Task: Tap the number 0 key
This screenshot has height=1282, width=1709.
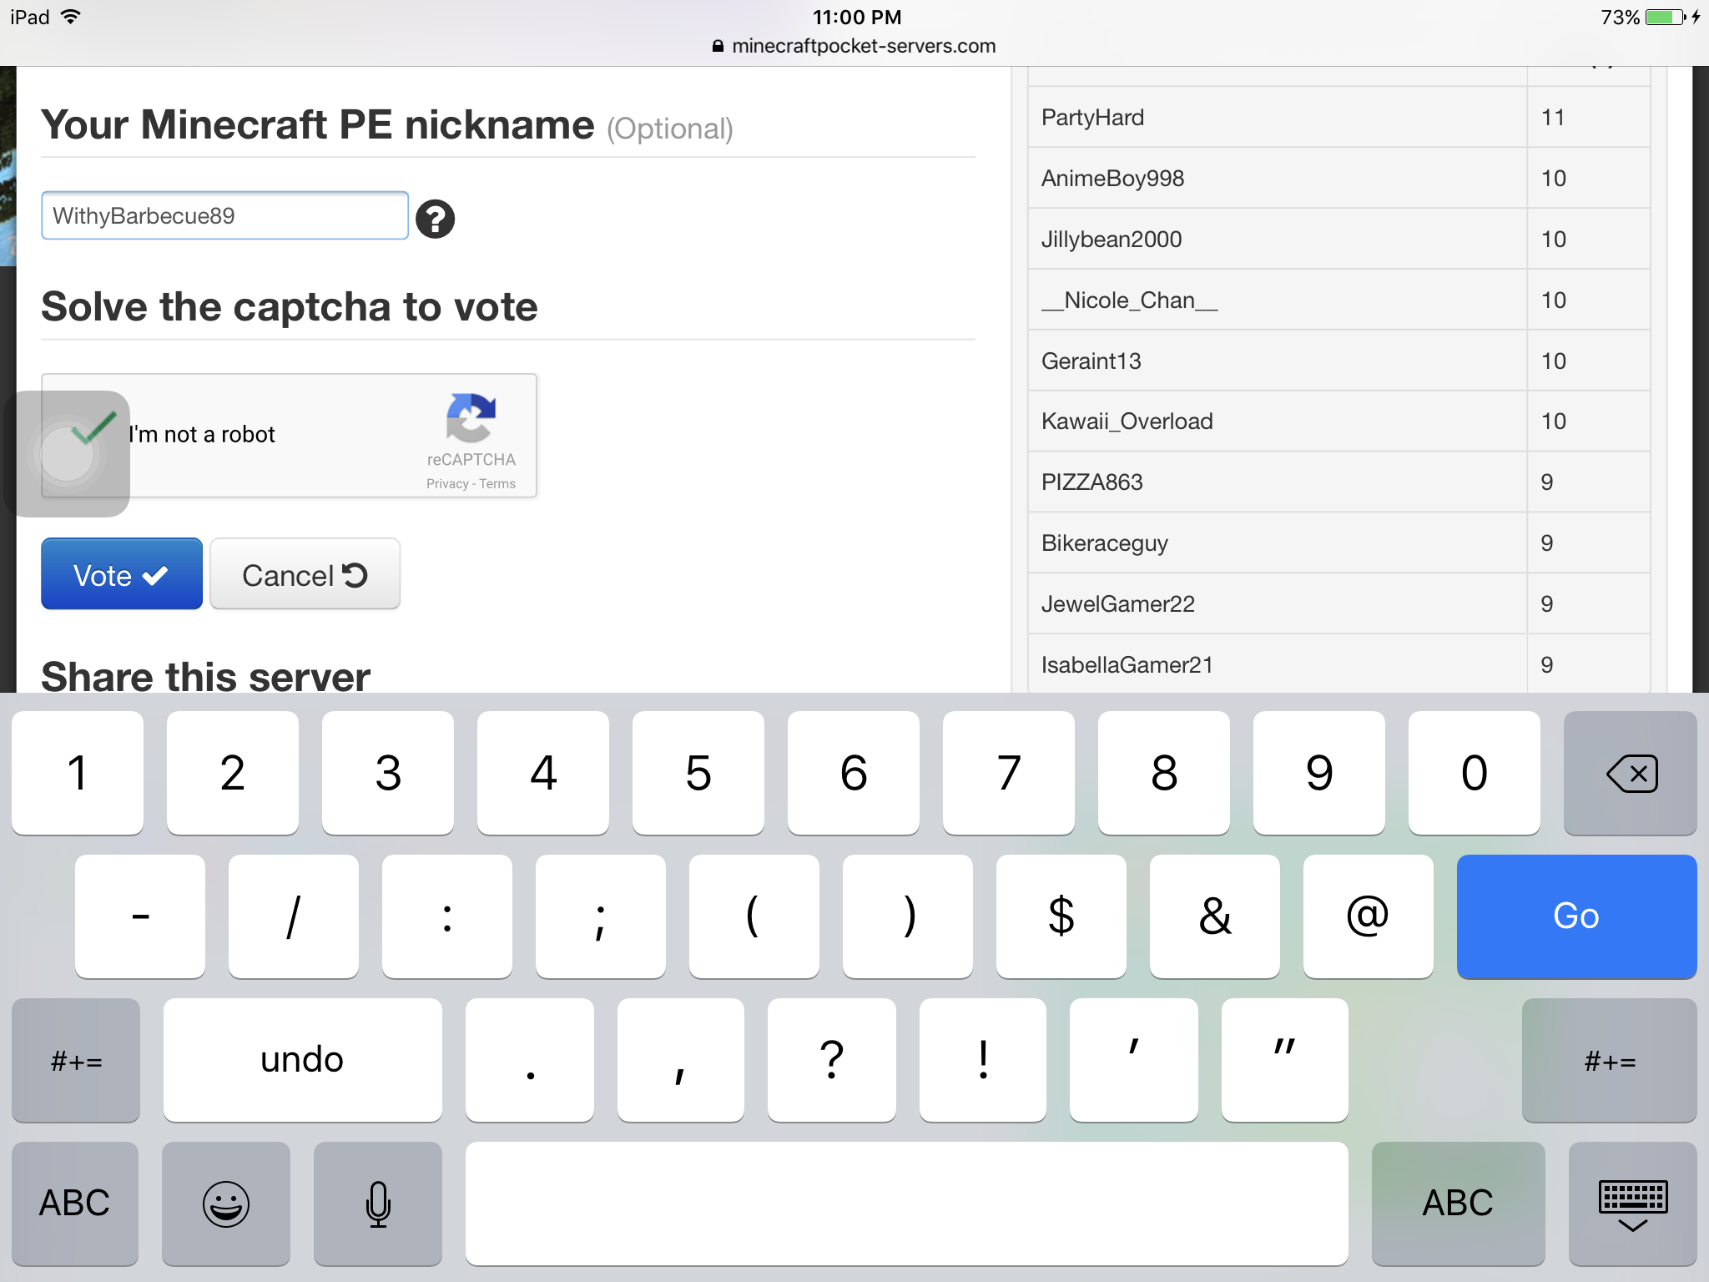Action: 1475,773
